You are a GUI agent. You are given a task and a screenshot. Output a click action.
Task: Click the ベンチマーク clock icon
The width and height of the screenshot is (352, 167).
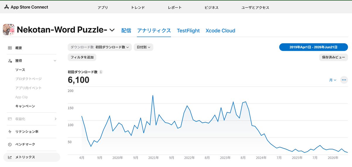coord(10,144)
